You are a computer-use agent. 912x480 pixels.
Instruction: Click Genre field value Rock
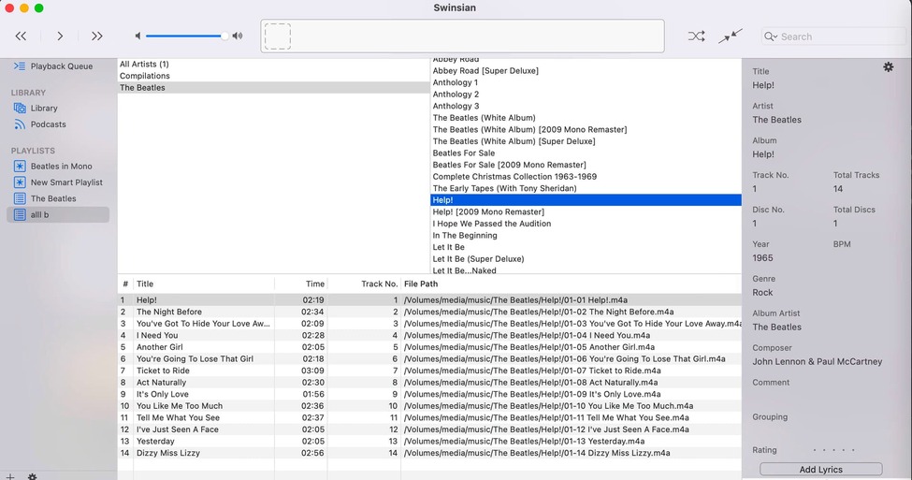762,293
